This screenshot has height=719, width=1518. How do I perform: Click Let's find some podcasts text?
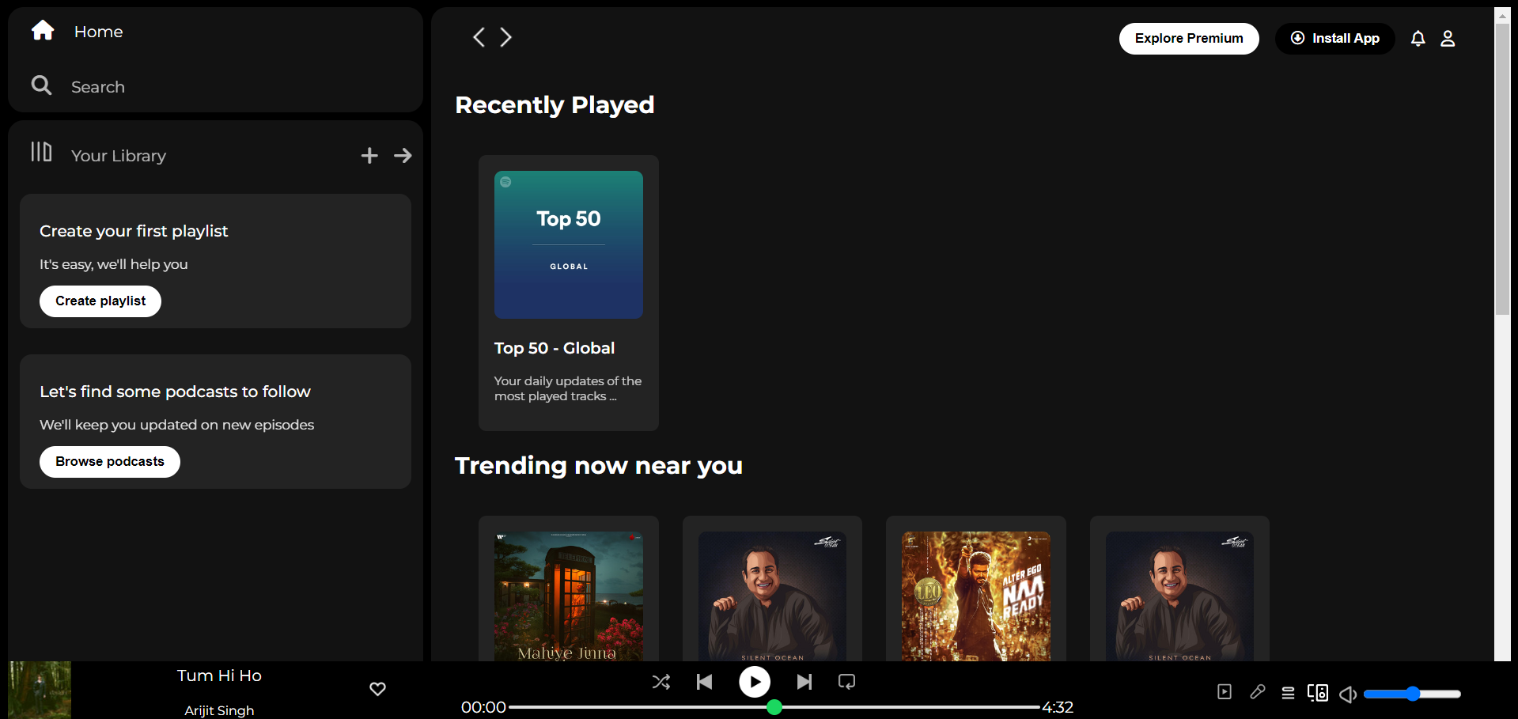coord(175,392)
